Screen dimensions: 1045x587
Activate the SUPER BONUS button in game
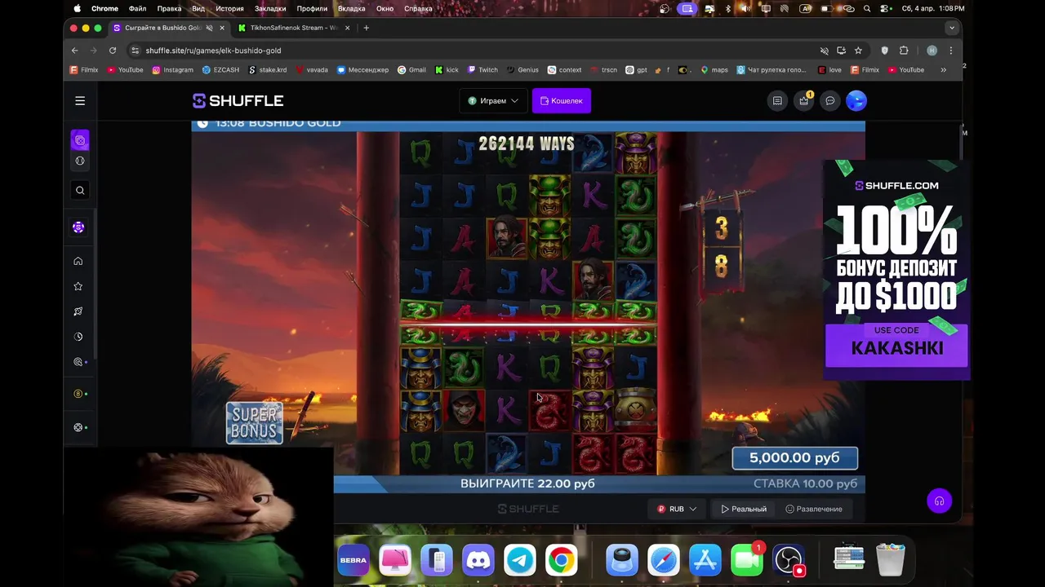point(255,423)
